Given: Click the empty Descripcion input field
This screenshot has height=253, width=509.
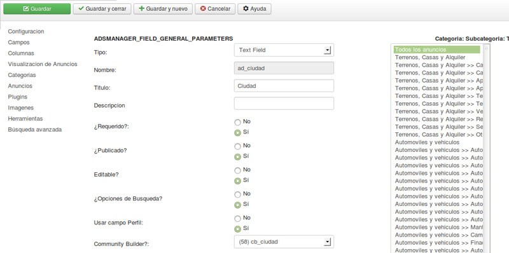Looking at the screenshot, I should click(x=284, y=104).
